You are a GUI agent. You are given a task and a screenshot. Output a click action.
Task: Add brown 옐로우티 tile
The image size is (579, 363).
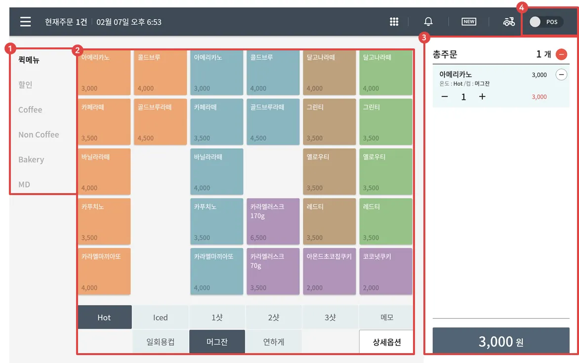point(330,172)
